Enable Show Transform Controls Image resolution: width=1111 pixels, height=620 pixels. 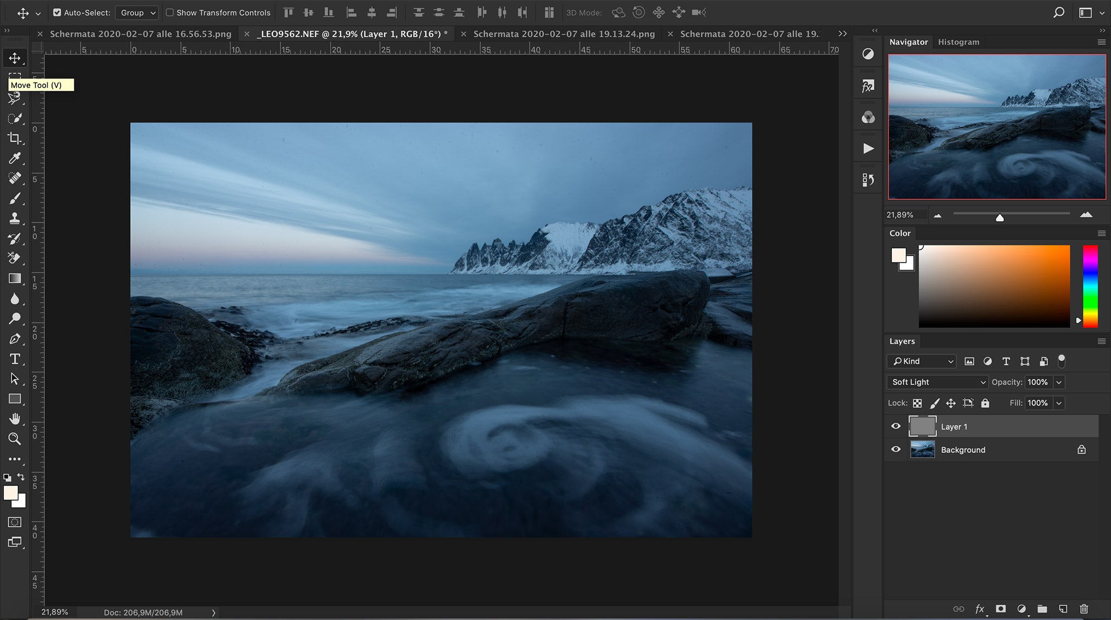click(x=170, y=12)
